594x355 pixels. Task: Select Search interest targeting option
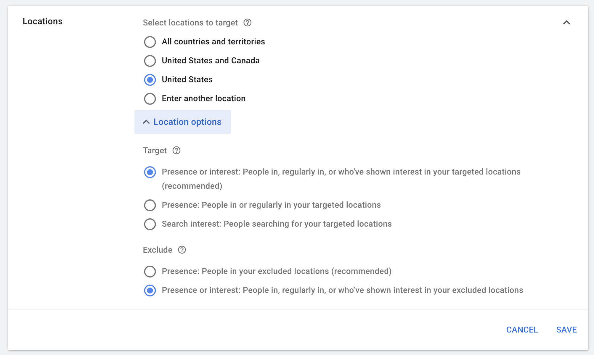[150, 224]
